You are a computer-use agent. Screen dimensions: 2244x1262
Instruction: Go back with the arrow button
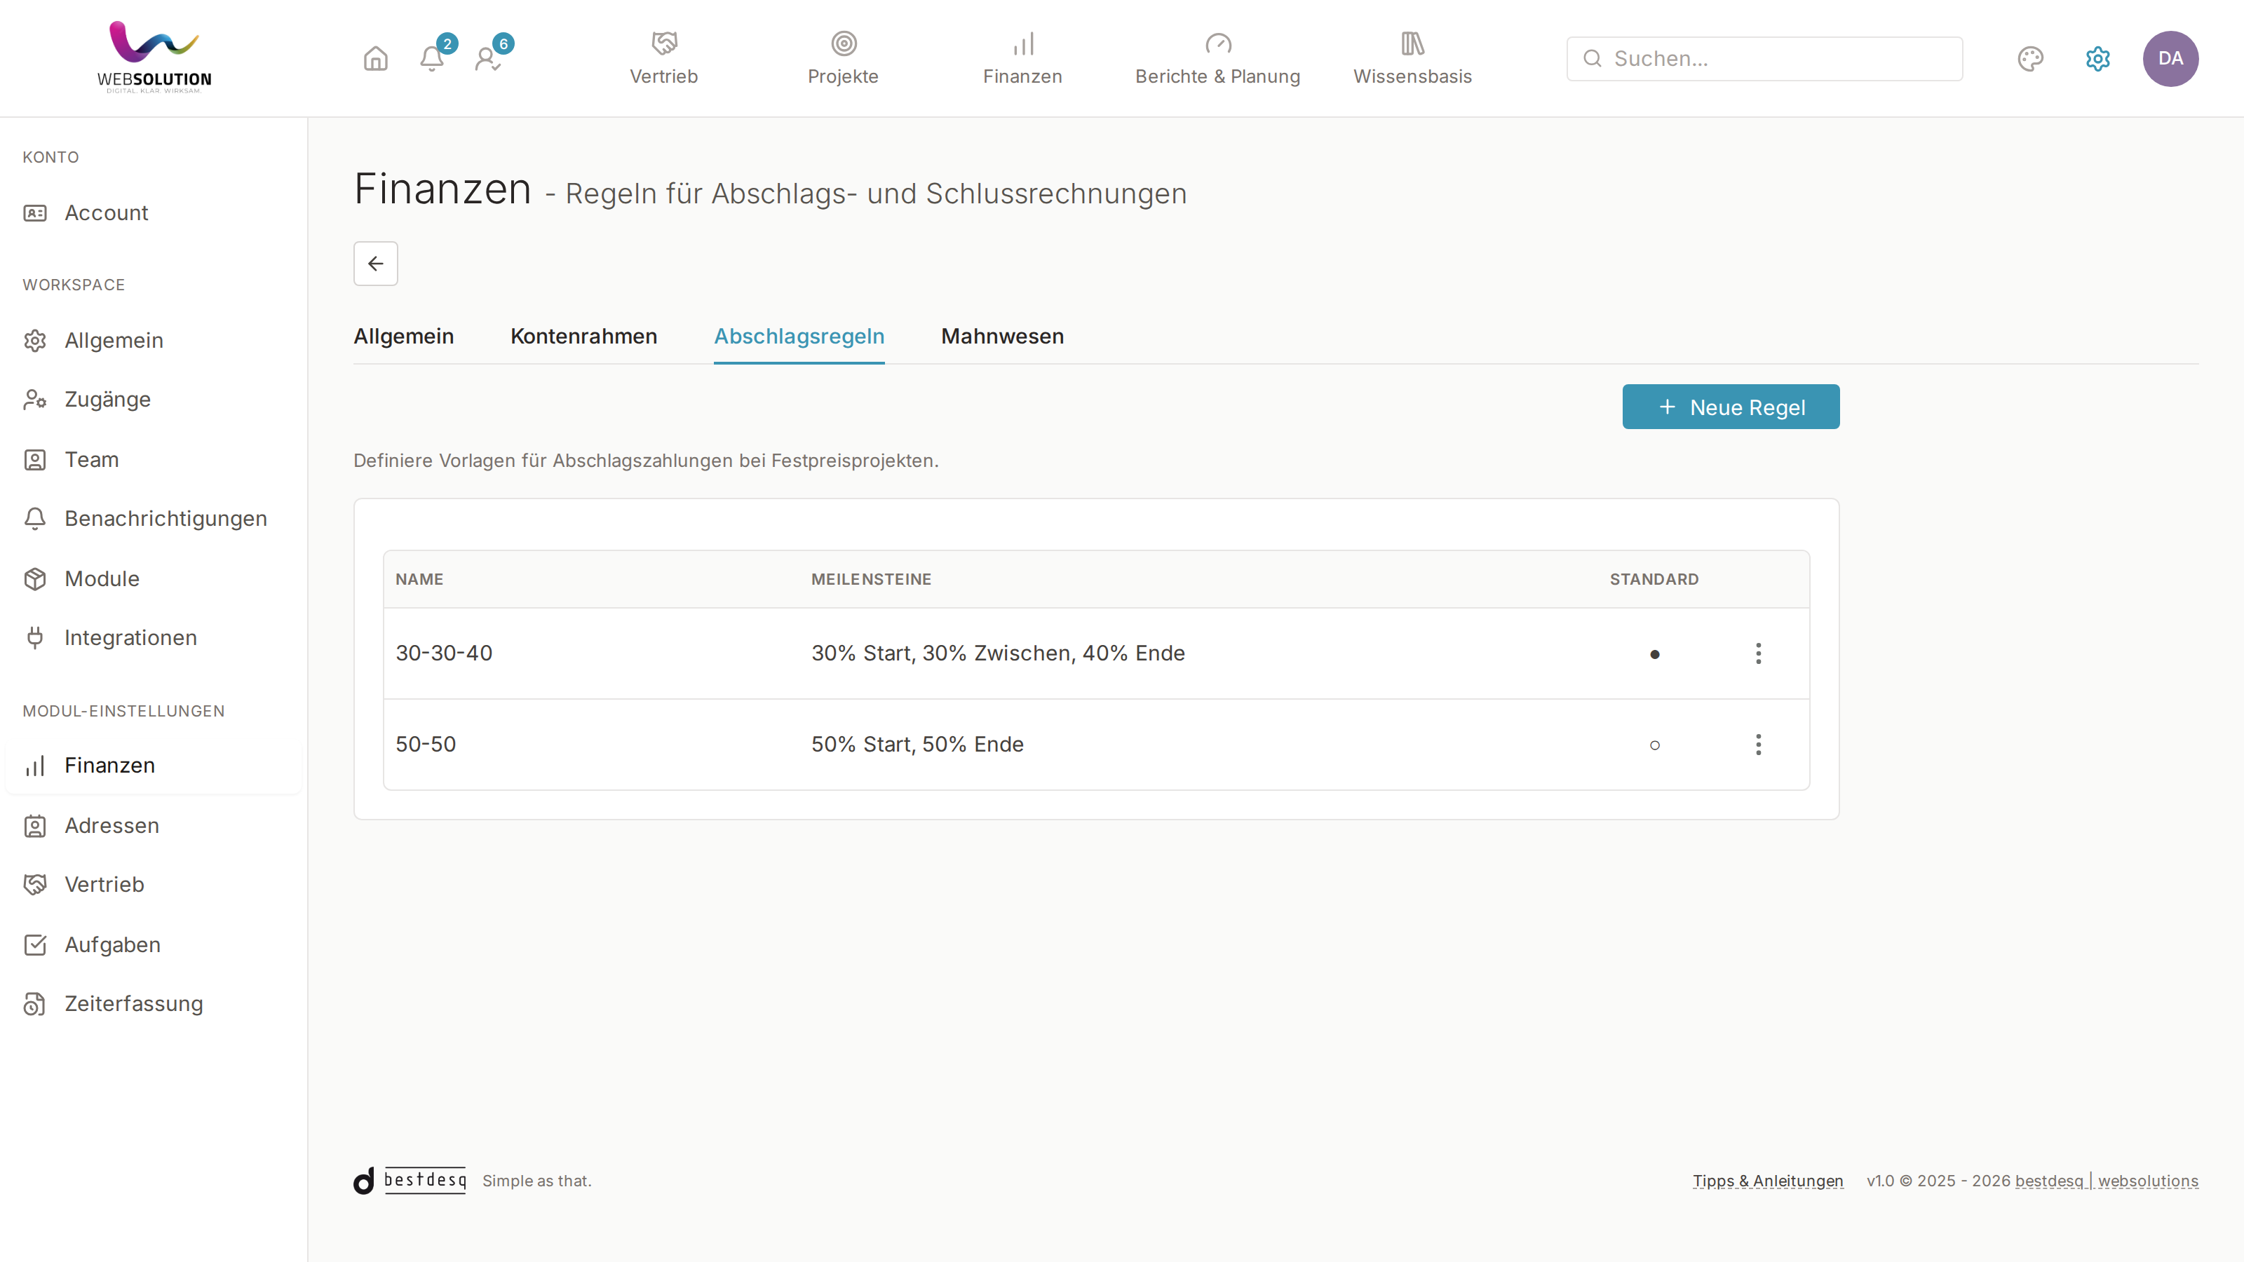pyautogui.click(x=375, y=263)
